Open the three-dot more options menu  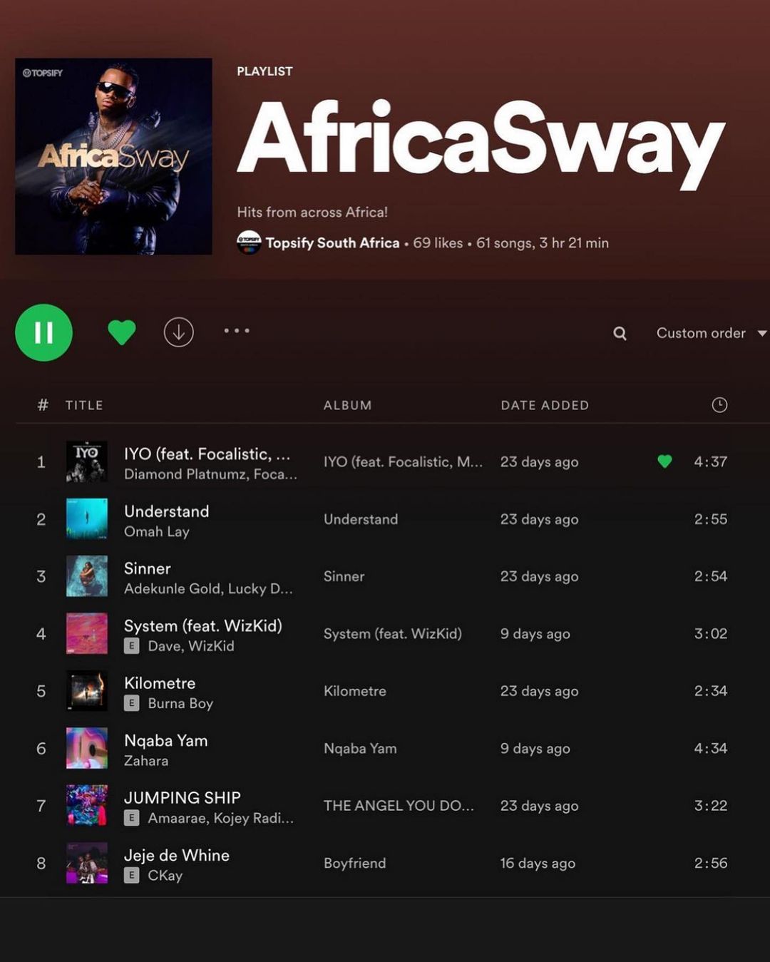coord(237,331)
